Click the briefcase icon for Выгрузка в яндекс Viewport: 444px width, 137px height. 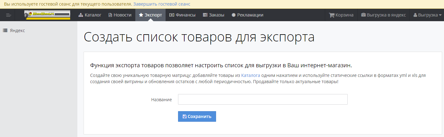(363, 15)
